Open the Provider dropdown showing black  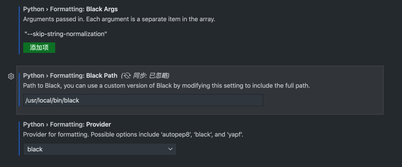pyautogui.click(x=99, y=149)
